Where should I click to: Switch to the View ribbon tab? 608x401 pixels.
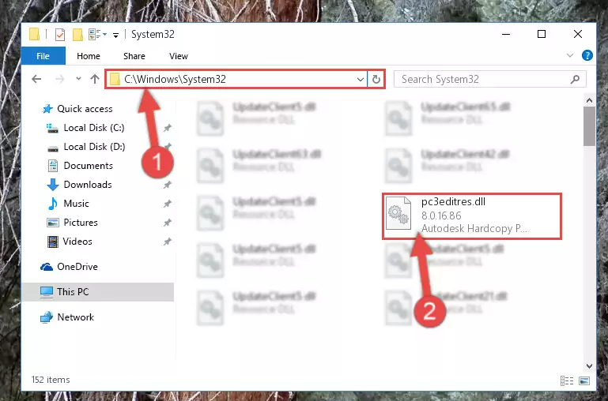pos(179,56)
